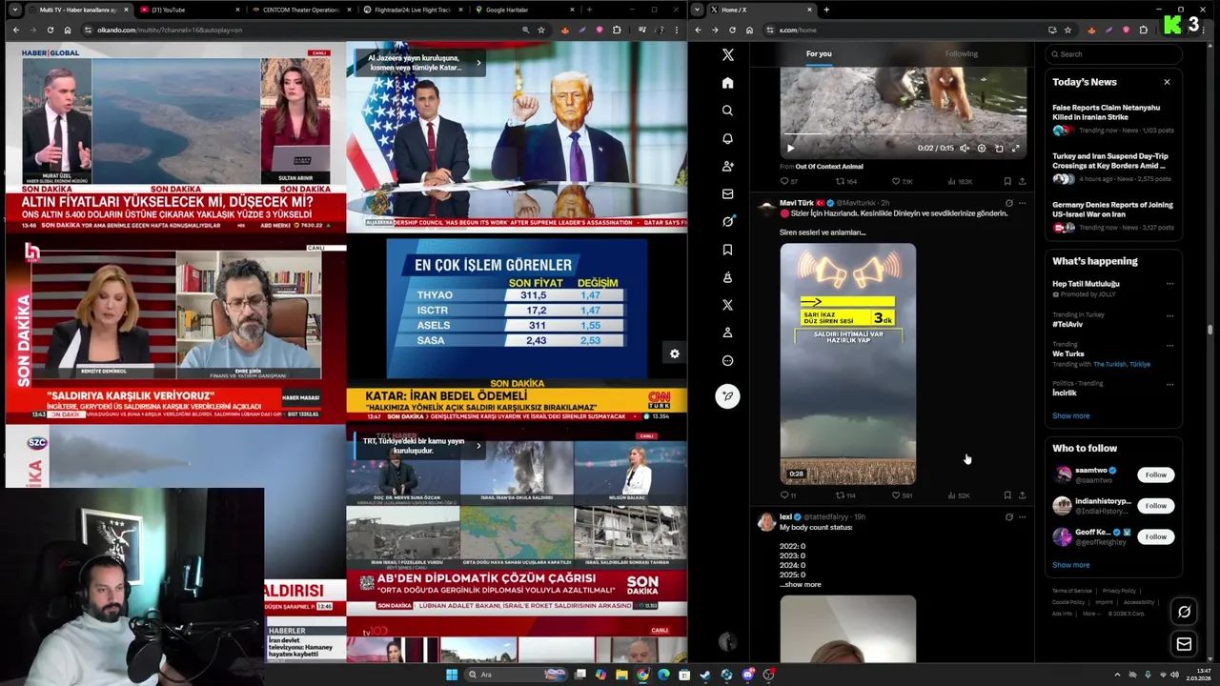Open Notifications bell in X sidebar

(x=727, y=138)
